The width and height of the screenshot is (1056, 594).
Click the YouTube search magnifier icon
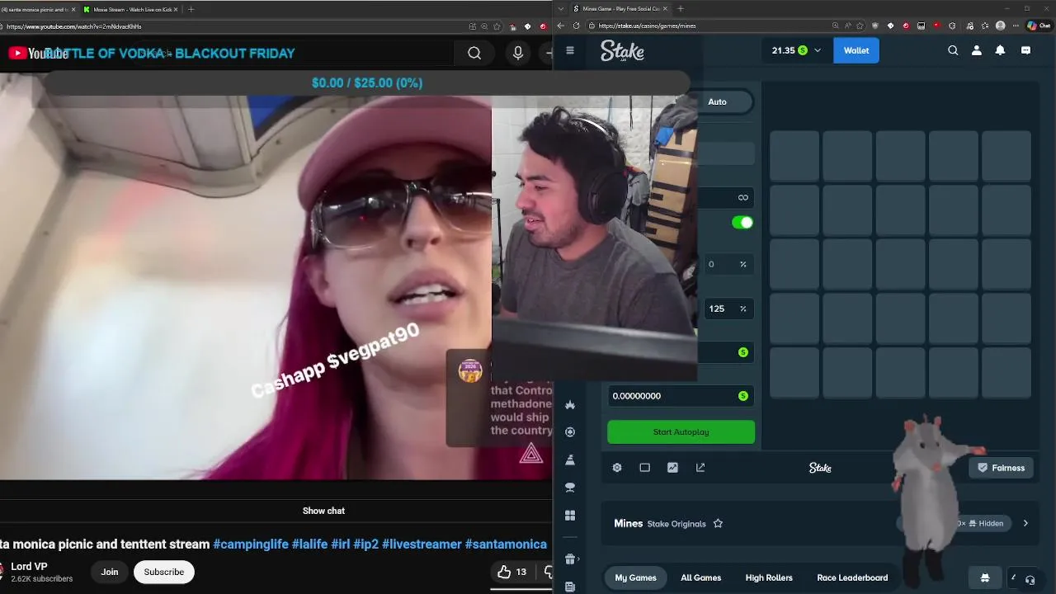pos(474,54)
